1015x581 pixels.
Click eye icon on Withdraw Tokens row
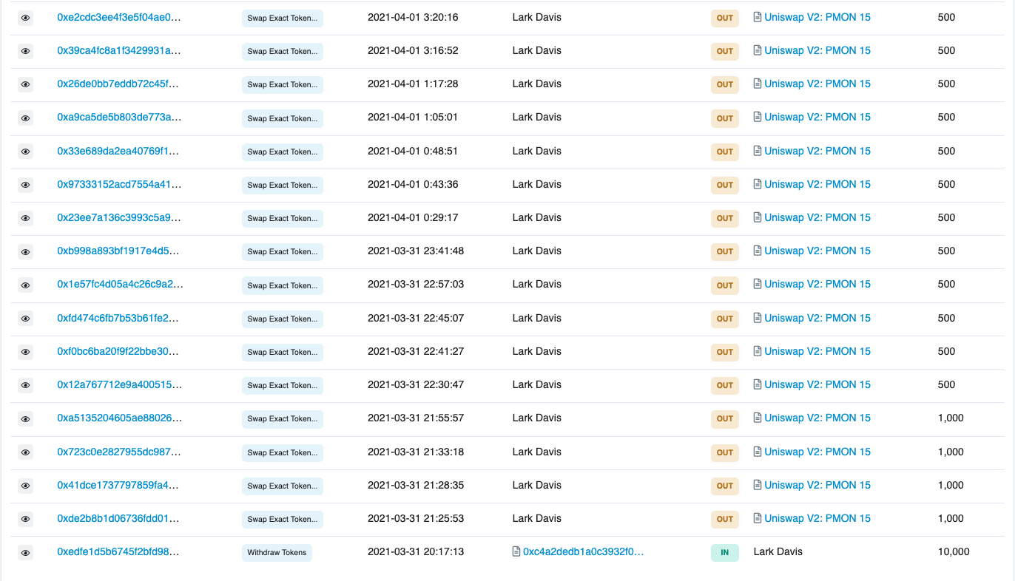coord(25,553)
